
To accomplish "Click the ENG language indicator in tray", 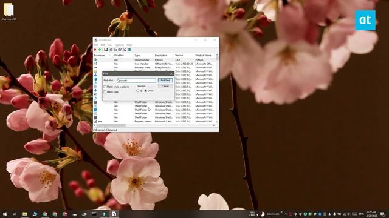I will tap(362, 214).
